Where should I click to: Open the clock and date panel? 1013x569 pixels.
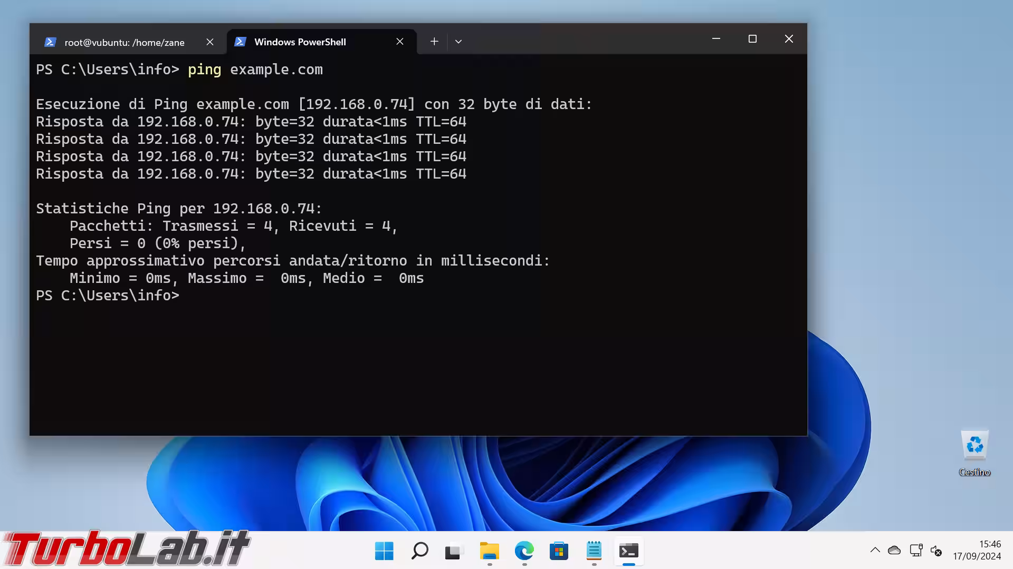(977, 550)
